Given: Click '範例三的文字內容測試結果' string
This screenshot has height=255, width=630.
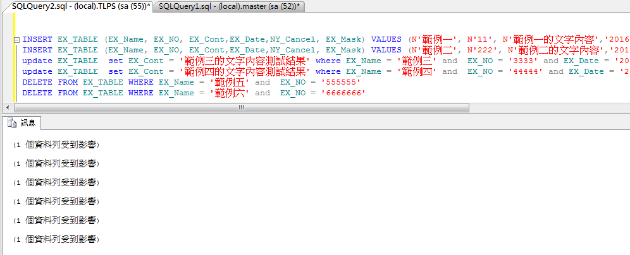Looking at the screenshot, I should coord(245,61).
